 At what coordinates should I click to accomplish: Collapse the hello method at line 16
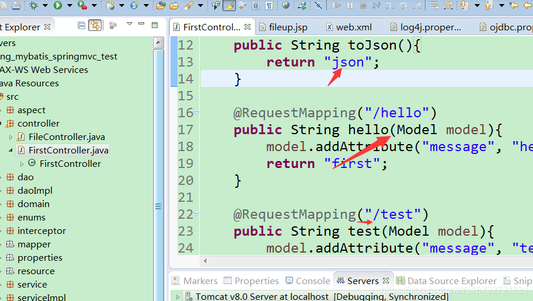tap(197, 112)
